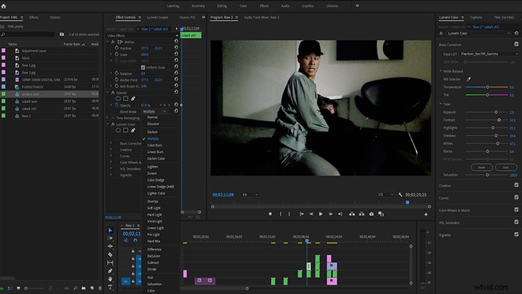Choose Screen blend mode from list
The height and width of the screenshot is (294, 522).
click(152, 174)
